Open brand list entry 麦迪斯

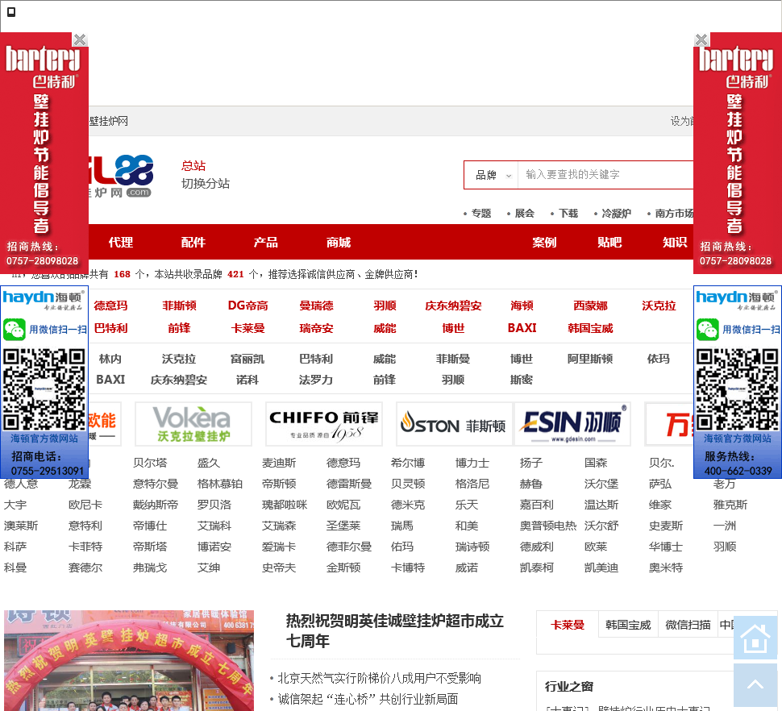(279, 463)
